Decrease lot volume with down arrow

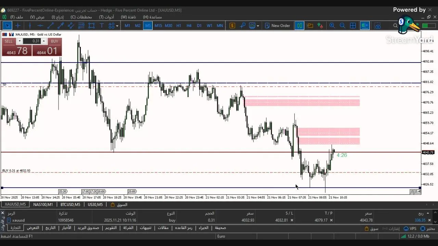(x=20, y=41)
